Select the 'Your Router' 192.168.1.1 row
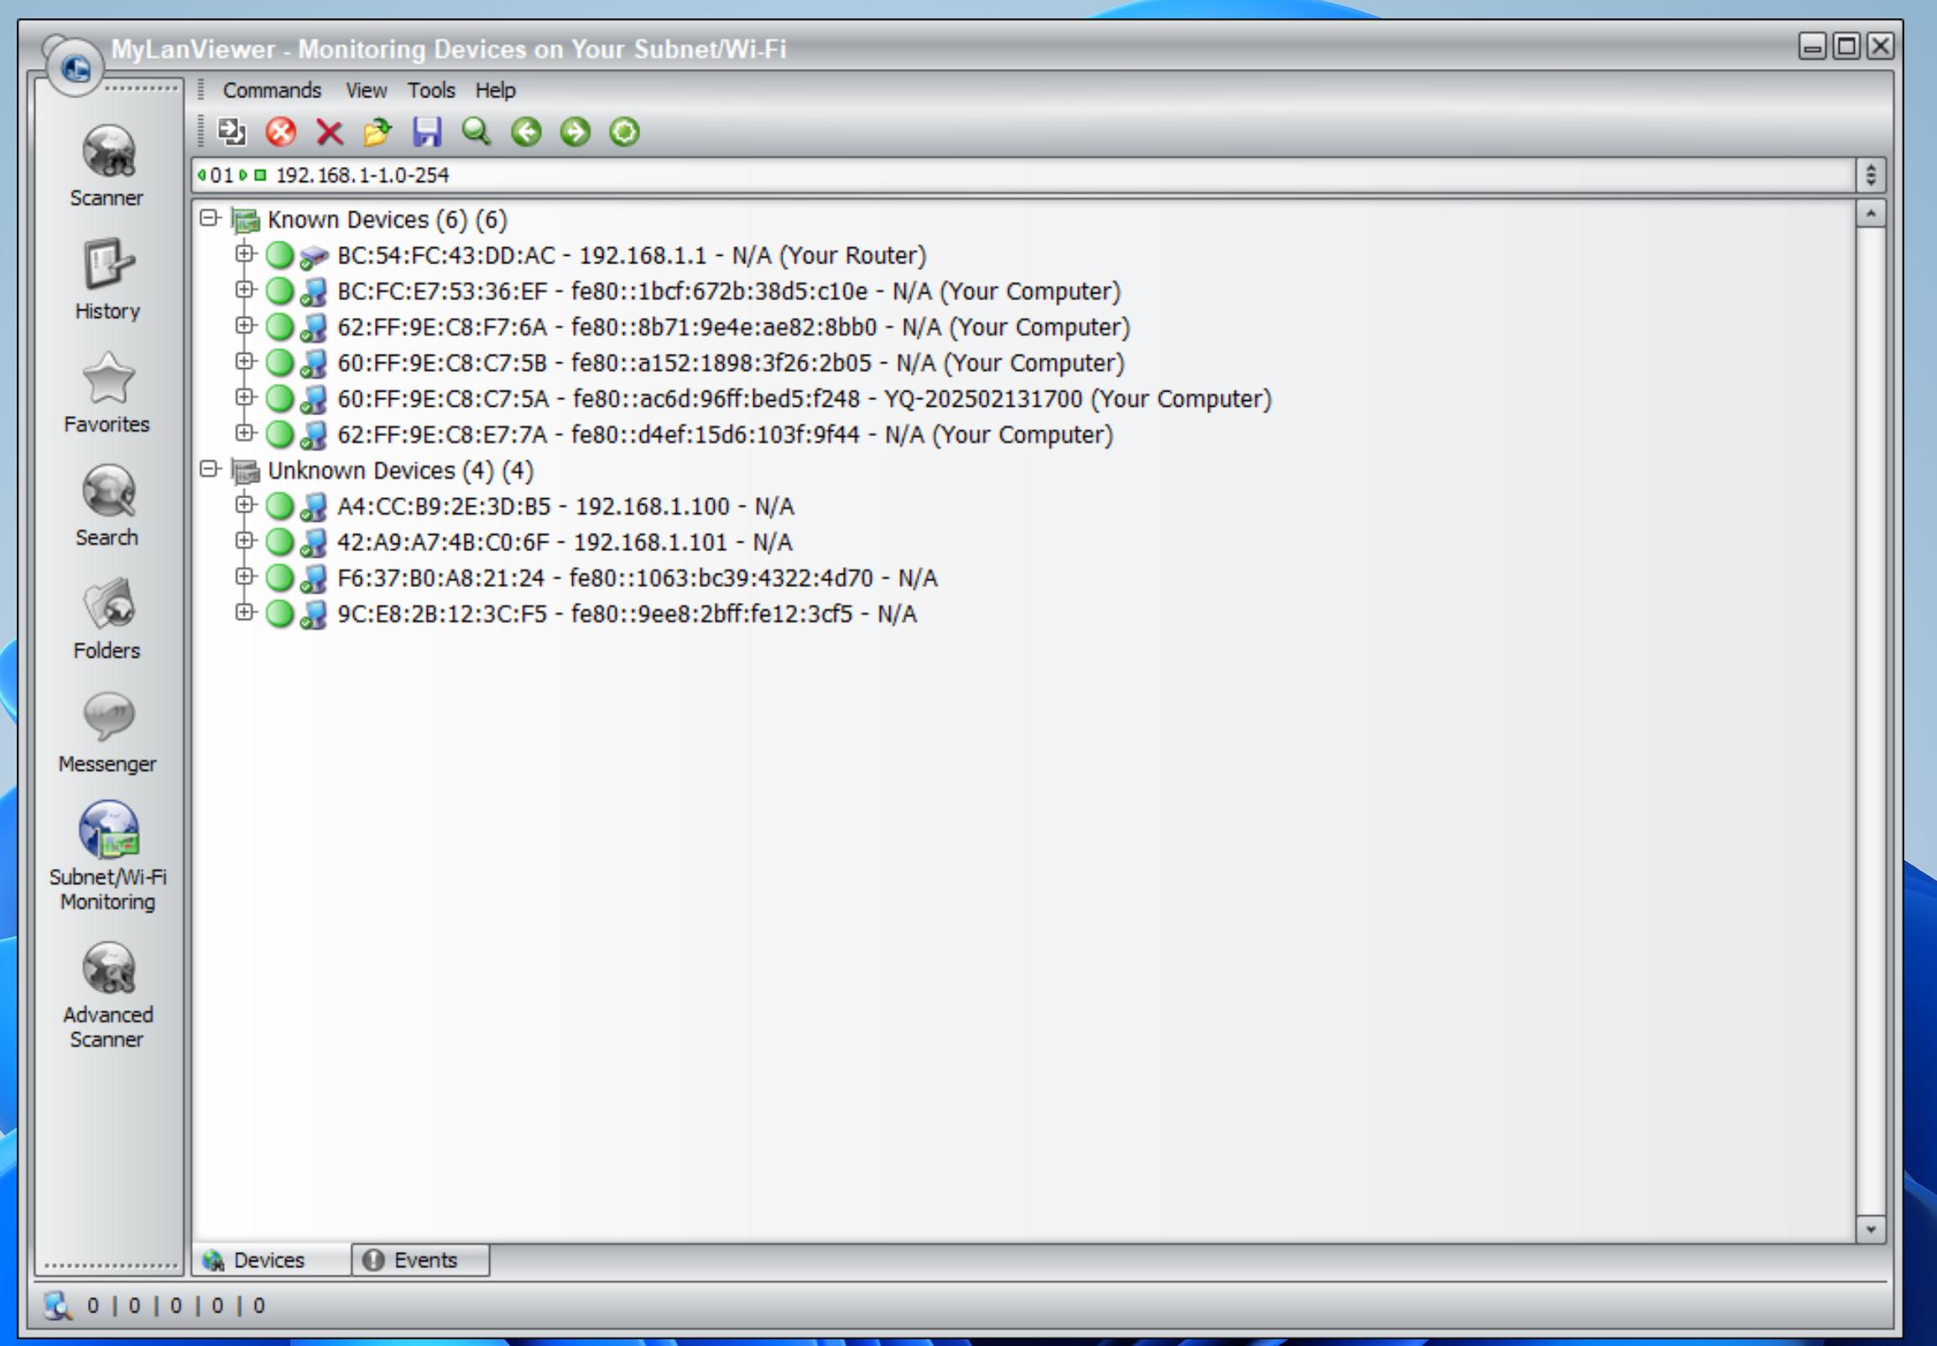Screen dimensions: 1937x1346 [x=631, y=256]
